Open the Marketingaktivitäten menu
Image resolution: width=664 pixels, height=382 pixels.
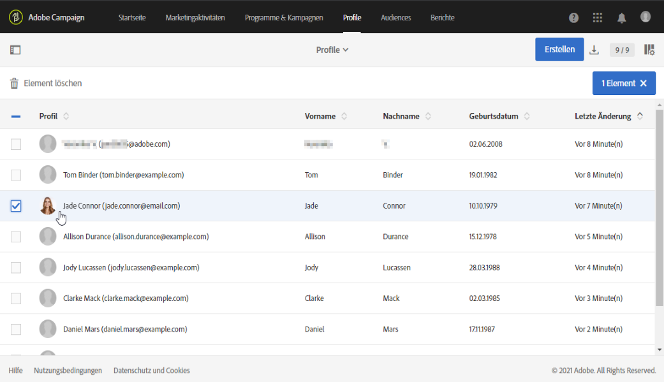(x=195, y=18)
